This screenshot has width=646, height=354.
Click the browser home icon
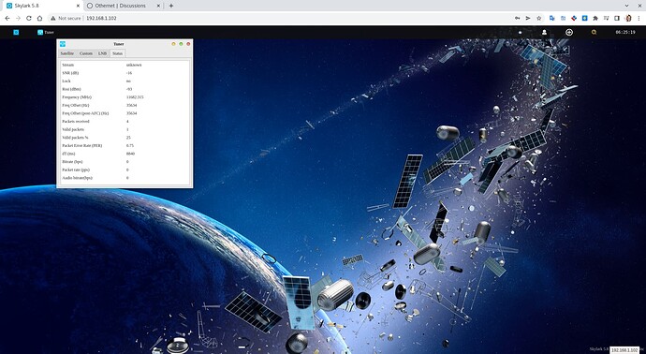[x=39, y=18]
